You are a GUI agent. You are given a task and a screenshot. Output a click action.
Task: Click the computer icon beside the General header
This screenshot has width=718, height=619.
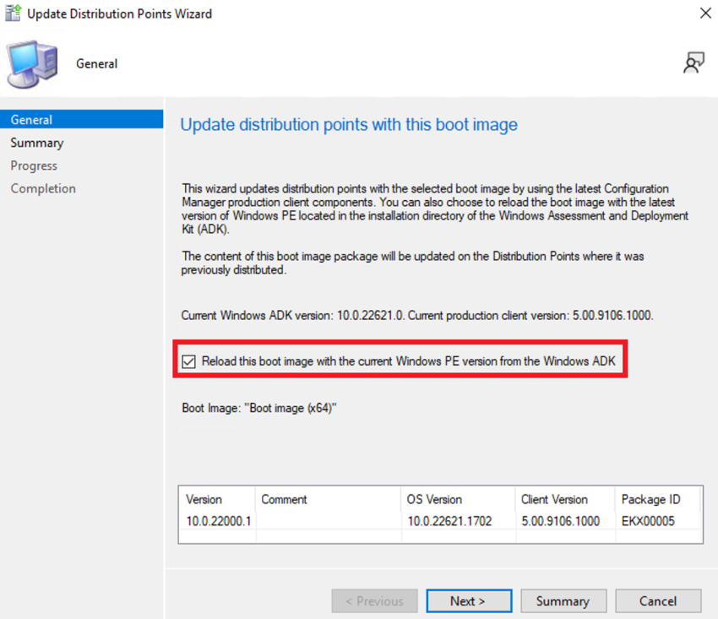coord(32,62)
